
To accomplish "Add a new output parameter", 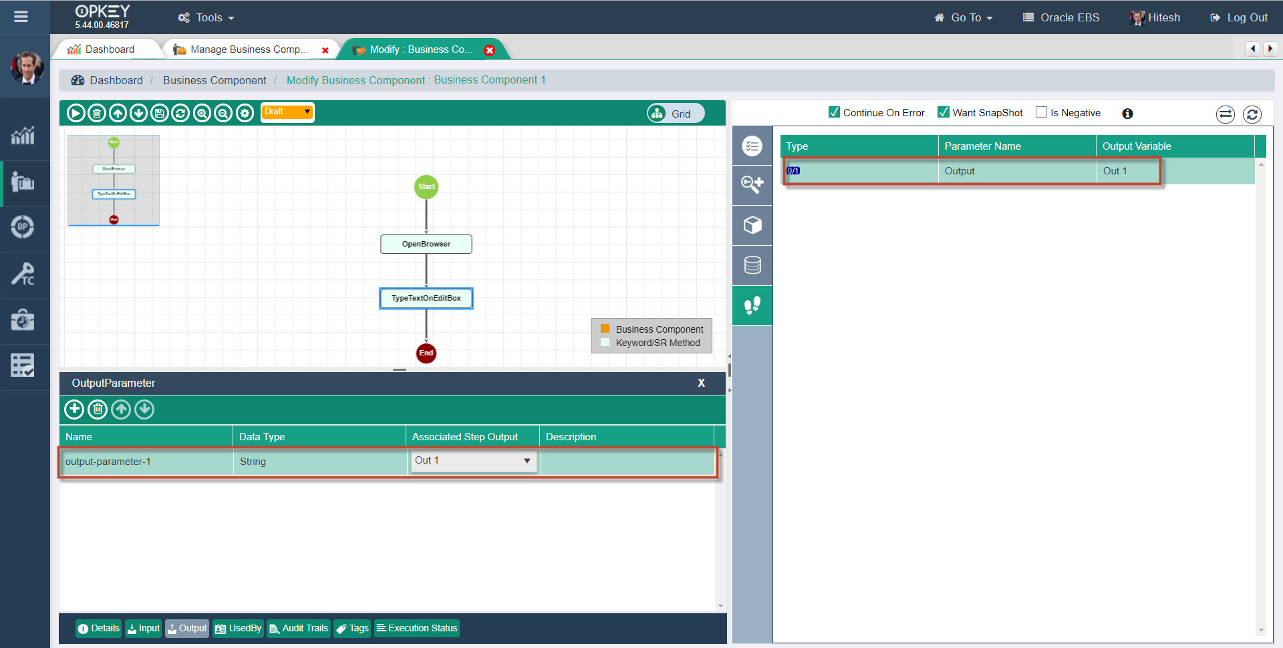I will click(x=74, y=410).
